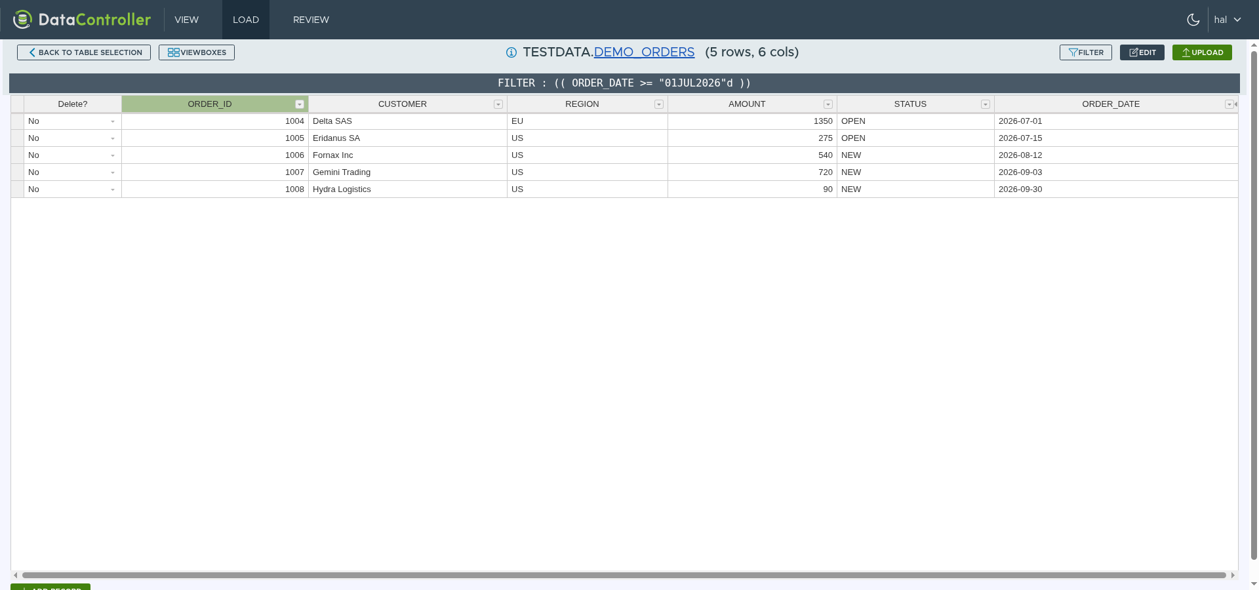1259x590 pixels.
Task: Select the OPEN status cell for 1005
Action: (x=915, y=138)
